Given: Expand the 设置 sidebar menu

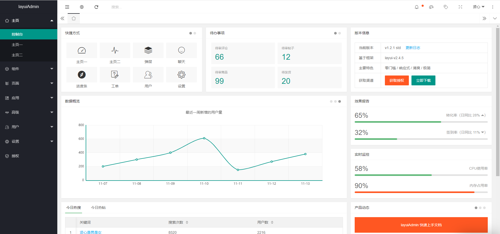Looking at the screenshot, I should [29, 141].
